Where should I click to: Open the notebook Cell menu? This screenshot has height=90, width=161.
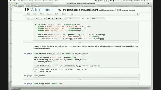pyautogui.click(x=56, y=14)
